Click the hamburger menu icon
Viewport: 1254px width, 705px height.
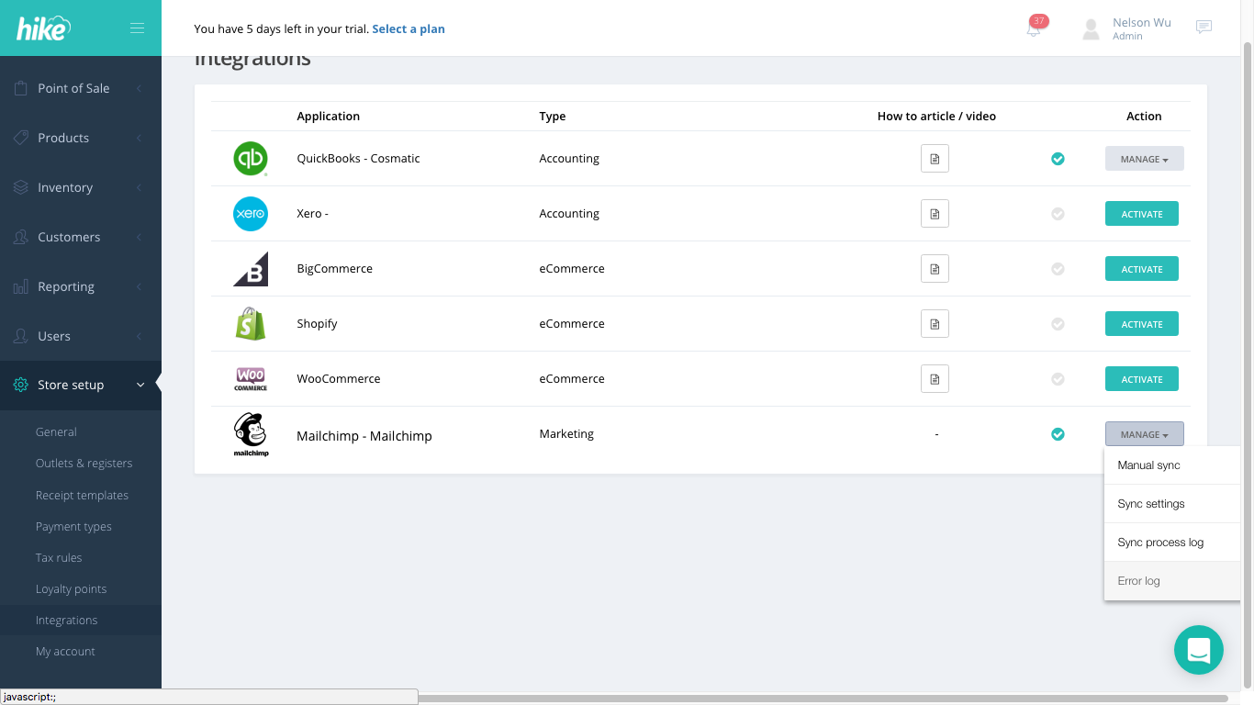[137, 28]
